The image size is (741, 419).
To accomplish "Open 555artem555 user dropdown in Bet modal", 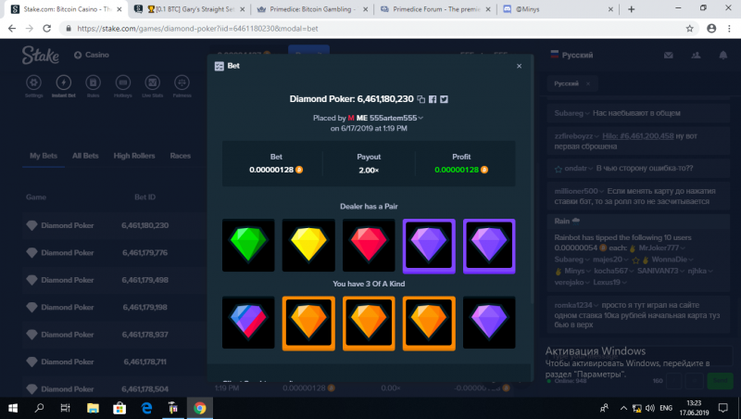I will click(396, 118).
